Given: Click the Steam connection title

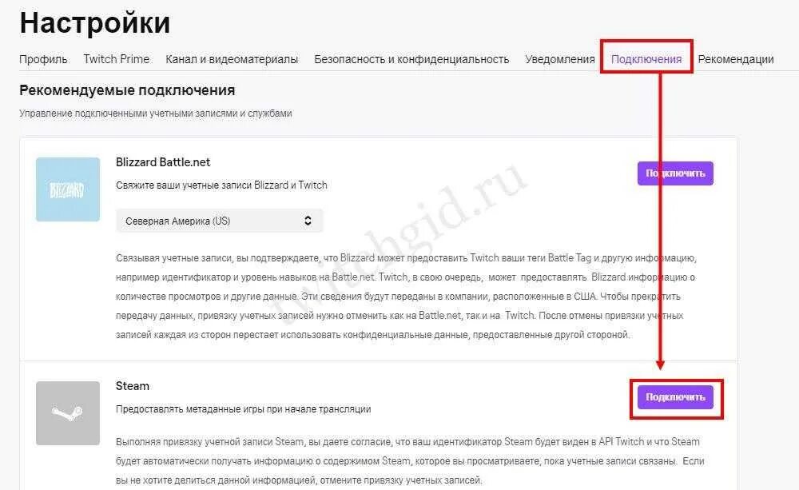Looking at the screenshot, I should coord(133,386).
